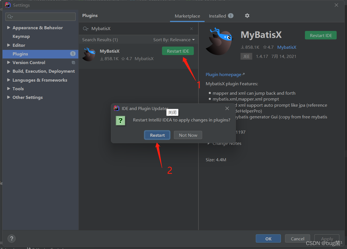
Task: Click the Installed tab count badge
Action: coord(230,16)
